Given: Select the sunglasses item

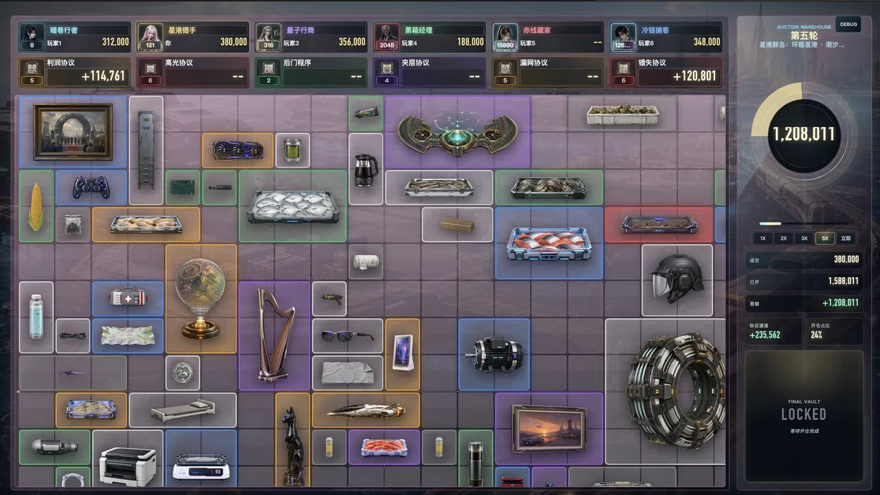Looking at the screenshot, I should click(x=347, y=336).
